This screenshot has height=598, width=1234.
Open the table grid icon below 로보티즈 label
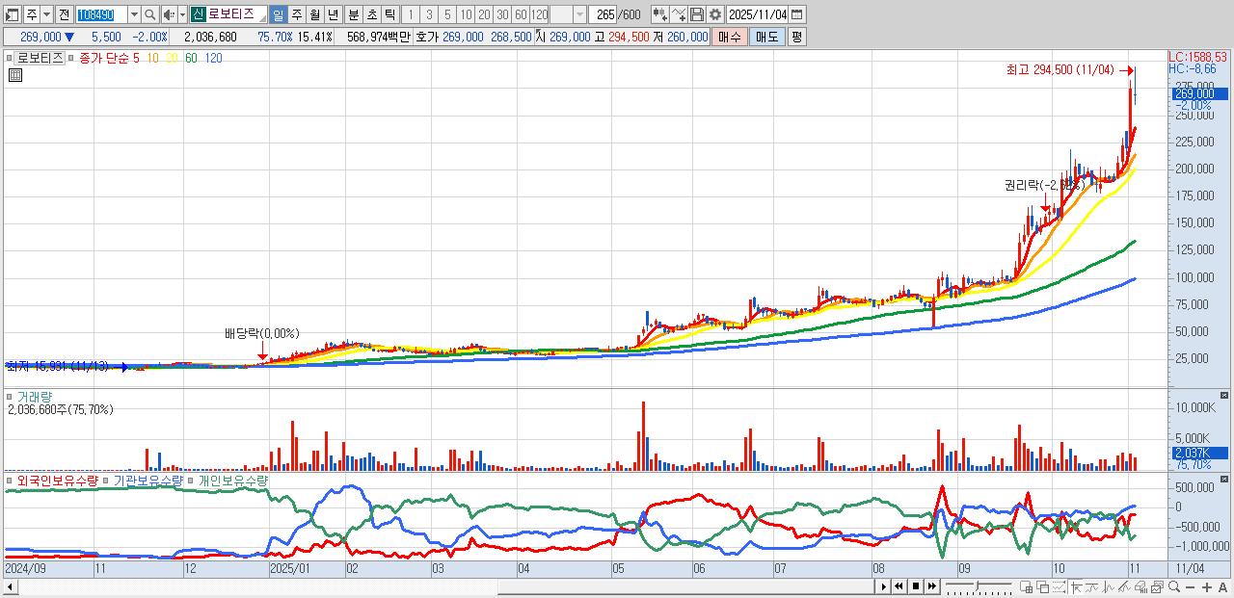(x=14, y=74)
